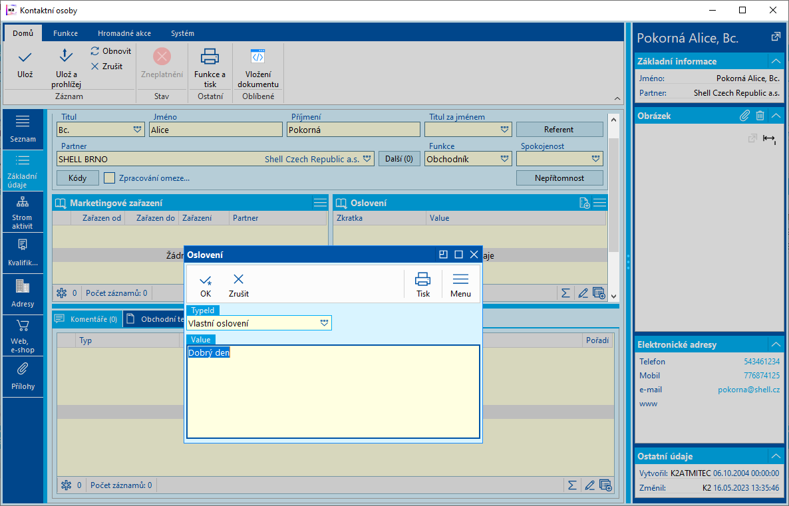
Task: Click new record icon in Oslovení header
Action: click(x=584, y=203)
